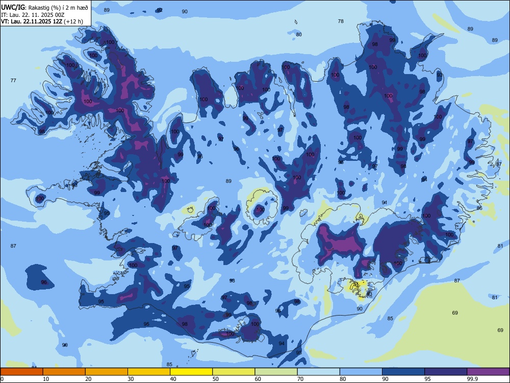Select the legend tick label '70'
The height and width of the screenshot is (383, 510).
(x=300, y=379)
